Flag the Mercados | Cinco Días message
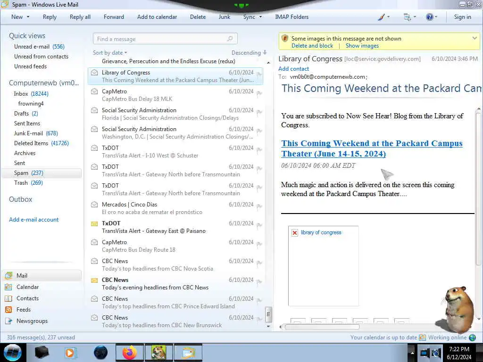Viewport: 483px width, 362px height. (x=259, y=206)
